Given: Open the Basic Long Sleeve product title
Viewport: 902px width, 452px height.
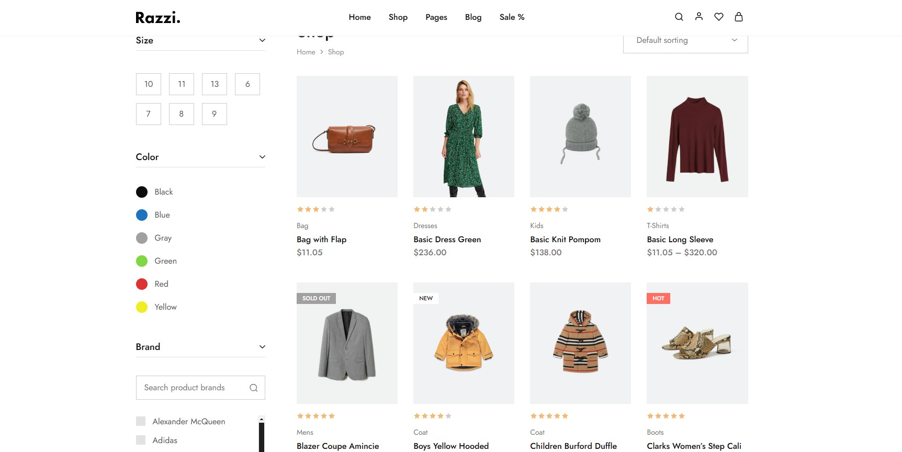Looking at the screenshot, I should [680, 239].
